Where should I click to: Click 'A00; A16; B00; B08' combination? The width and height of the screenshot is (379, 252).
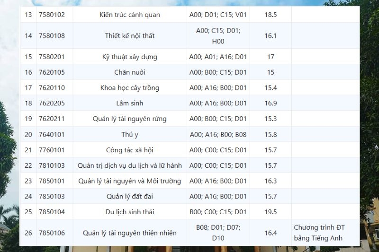(218, 135)
